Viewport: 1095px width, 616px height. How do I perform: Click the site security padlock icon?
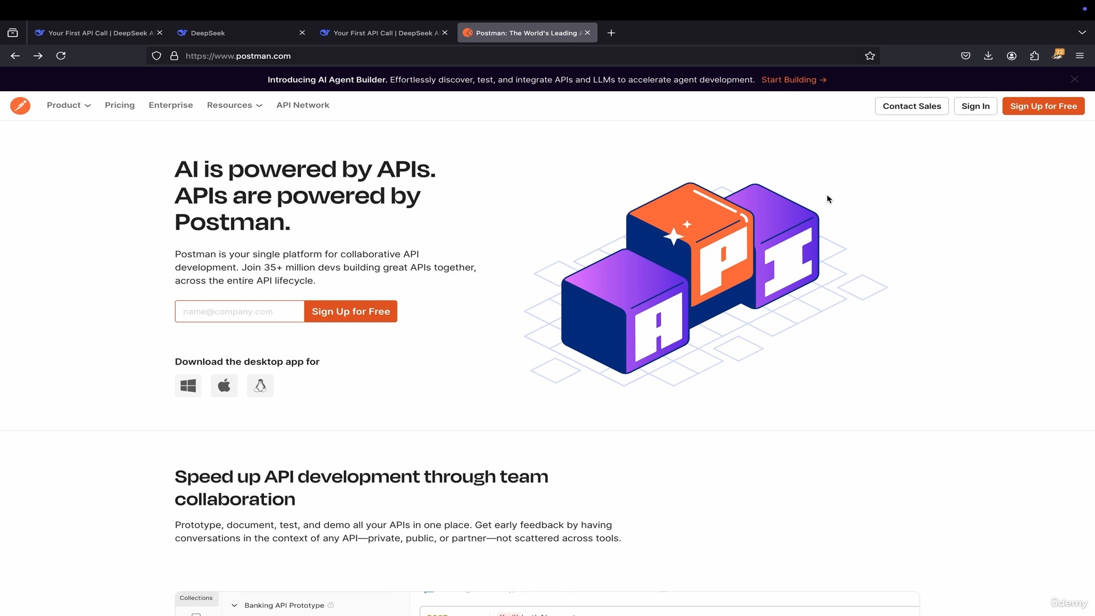pyautogui.click(x=174, y=56)
